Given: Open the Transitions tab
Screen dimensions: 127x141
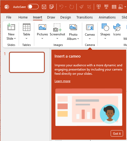Looking at the screenshot, I should 85,17.
